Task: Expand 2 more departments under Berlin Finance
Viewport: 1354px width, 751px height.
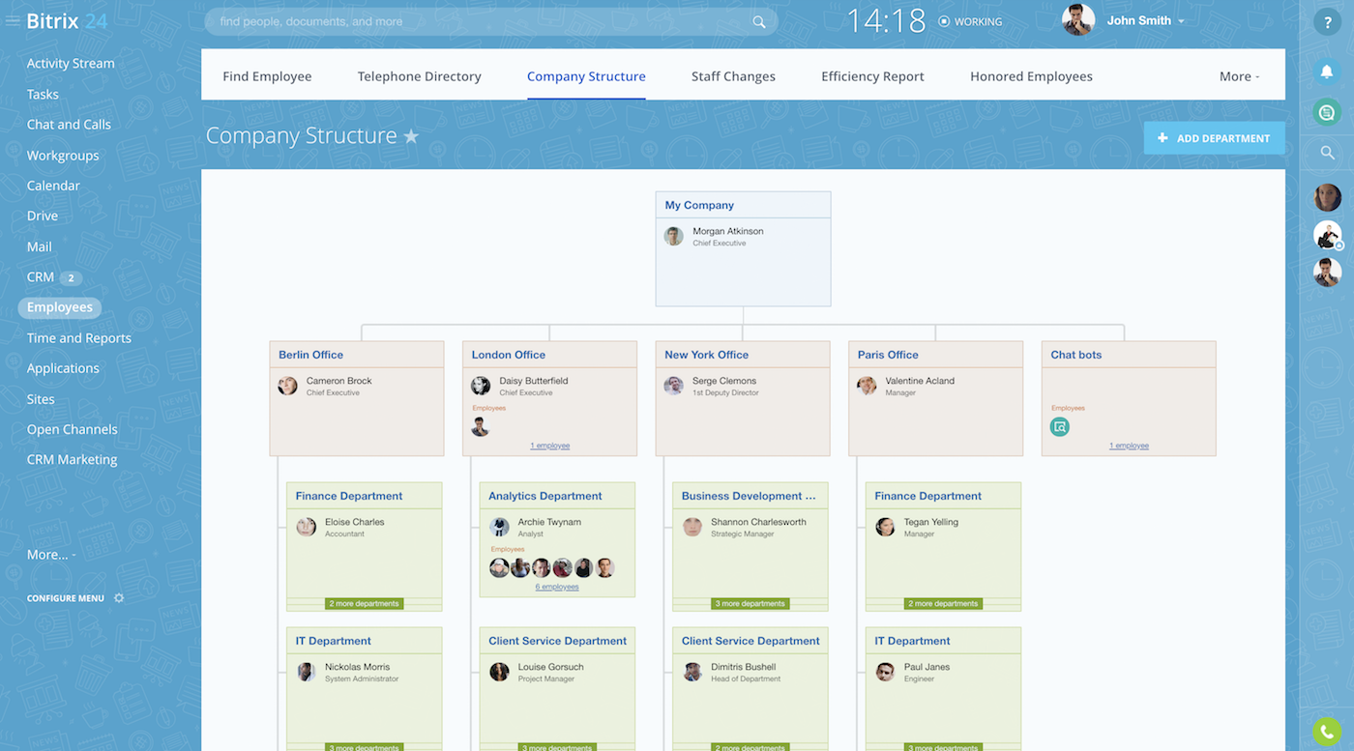Action: [x=364, y=604]
